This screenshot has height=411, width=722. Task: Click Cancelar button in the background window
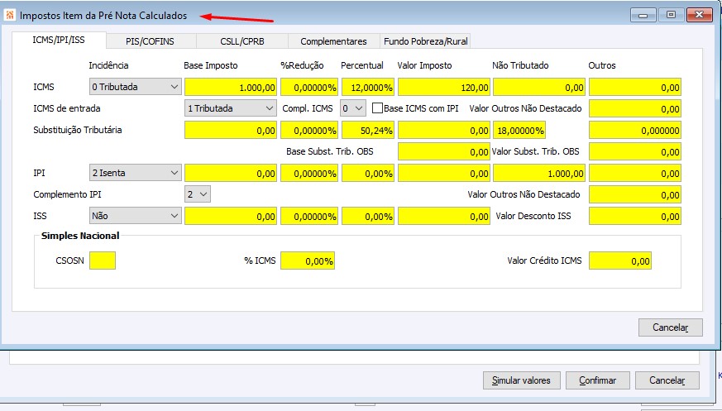pos(667,380)
